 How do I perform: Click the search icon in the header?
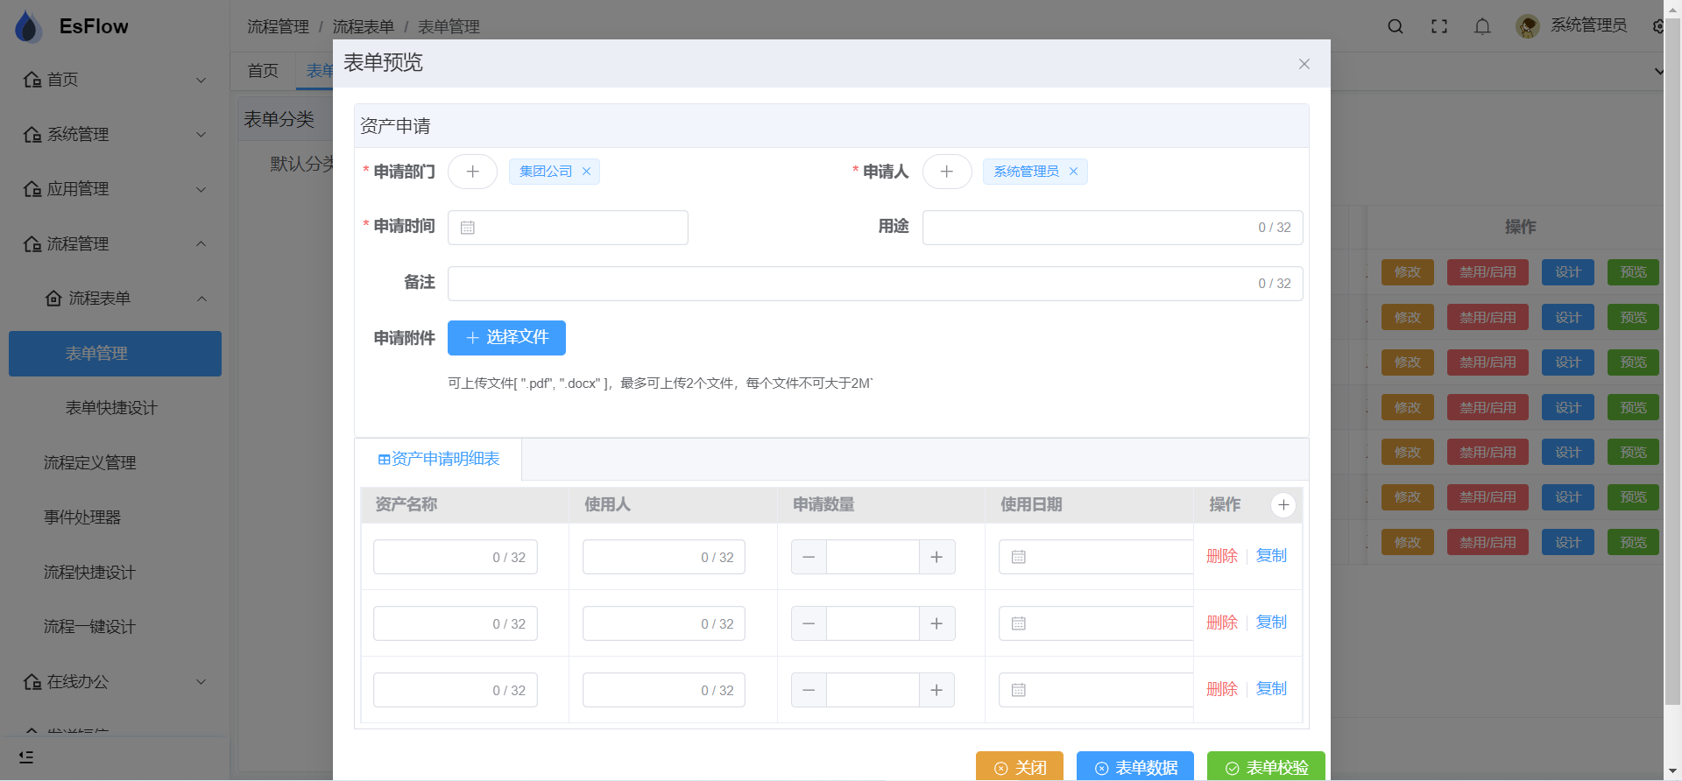click(1396, 26)
